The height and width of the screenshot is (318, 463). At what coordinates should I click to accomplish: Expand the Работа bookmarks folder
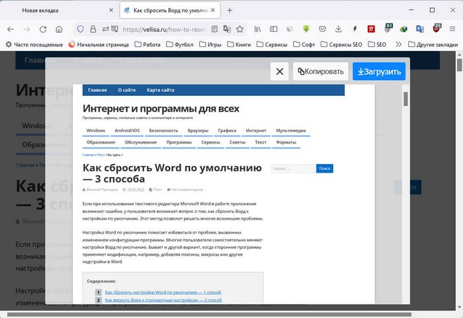click(x=147, y=44)
